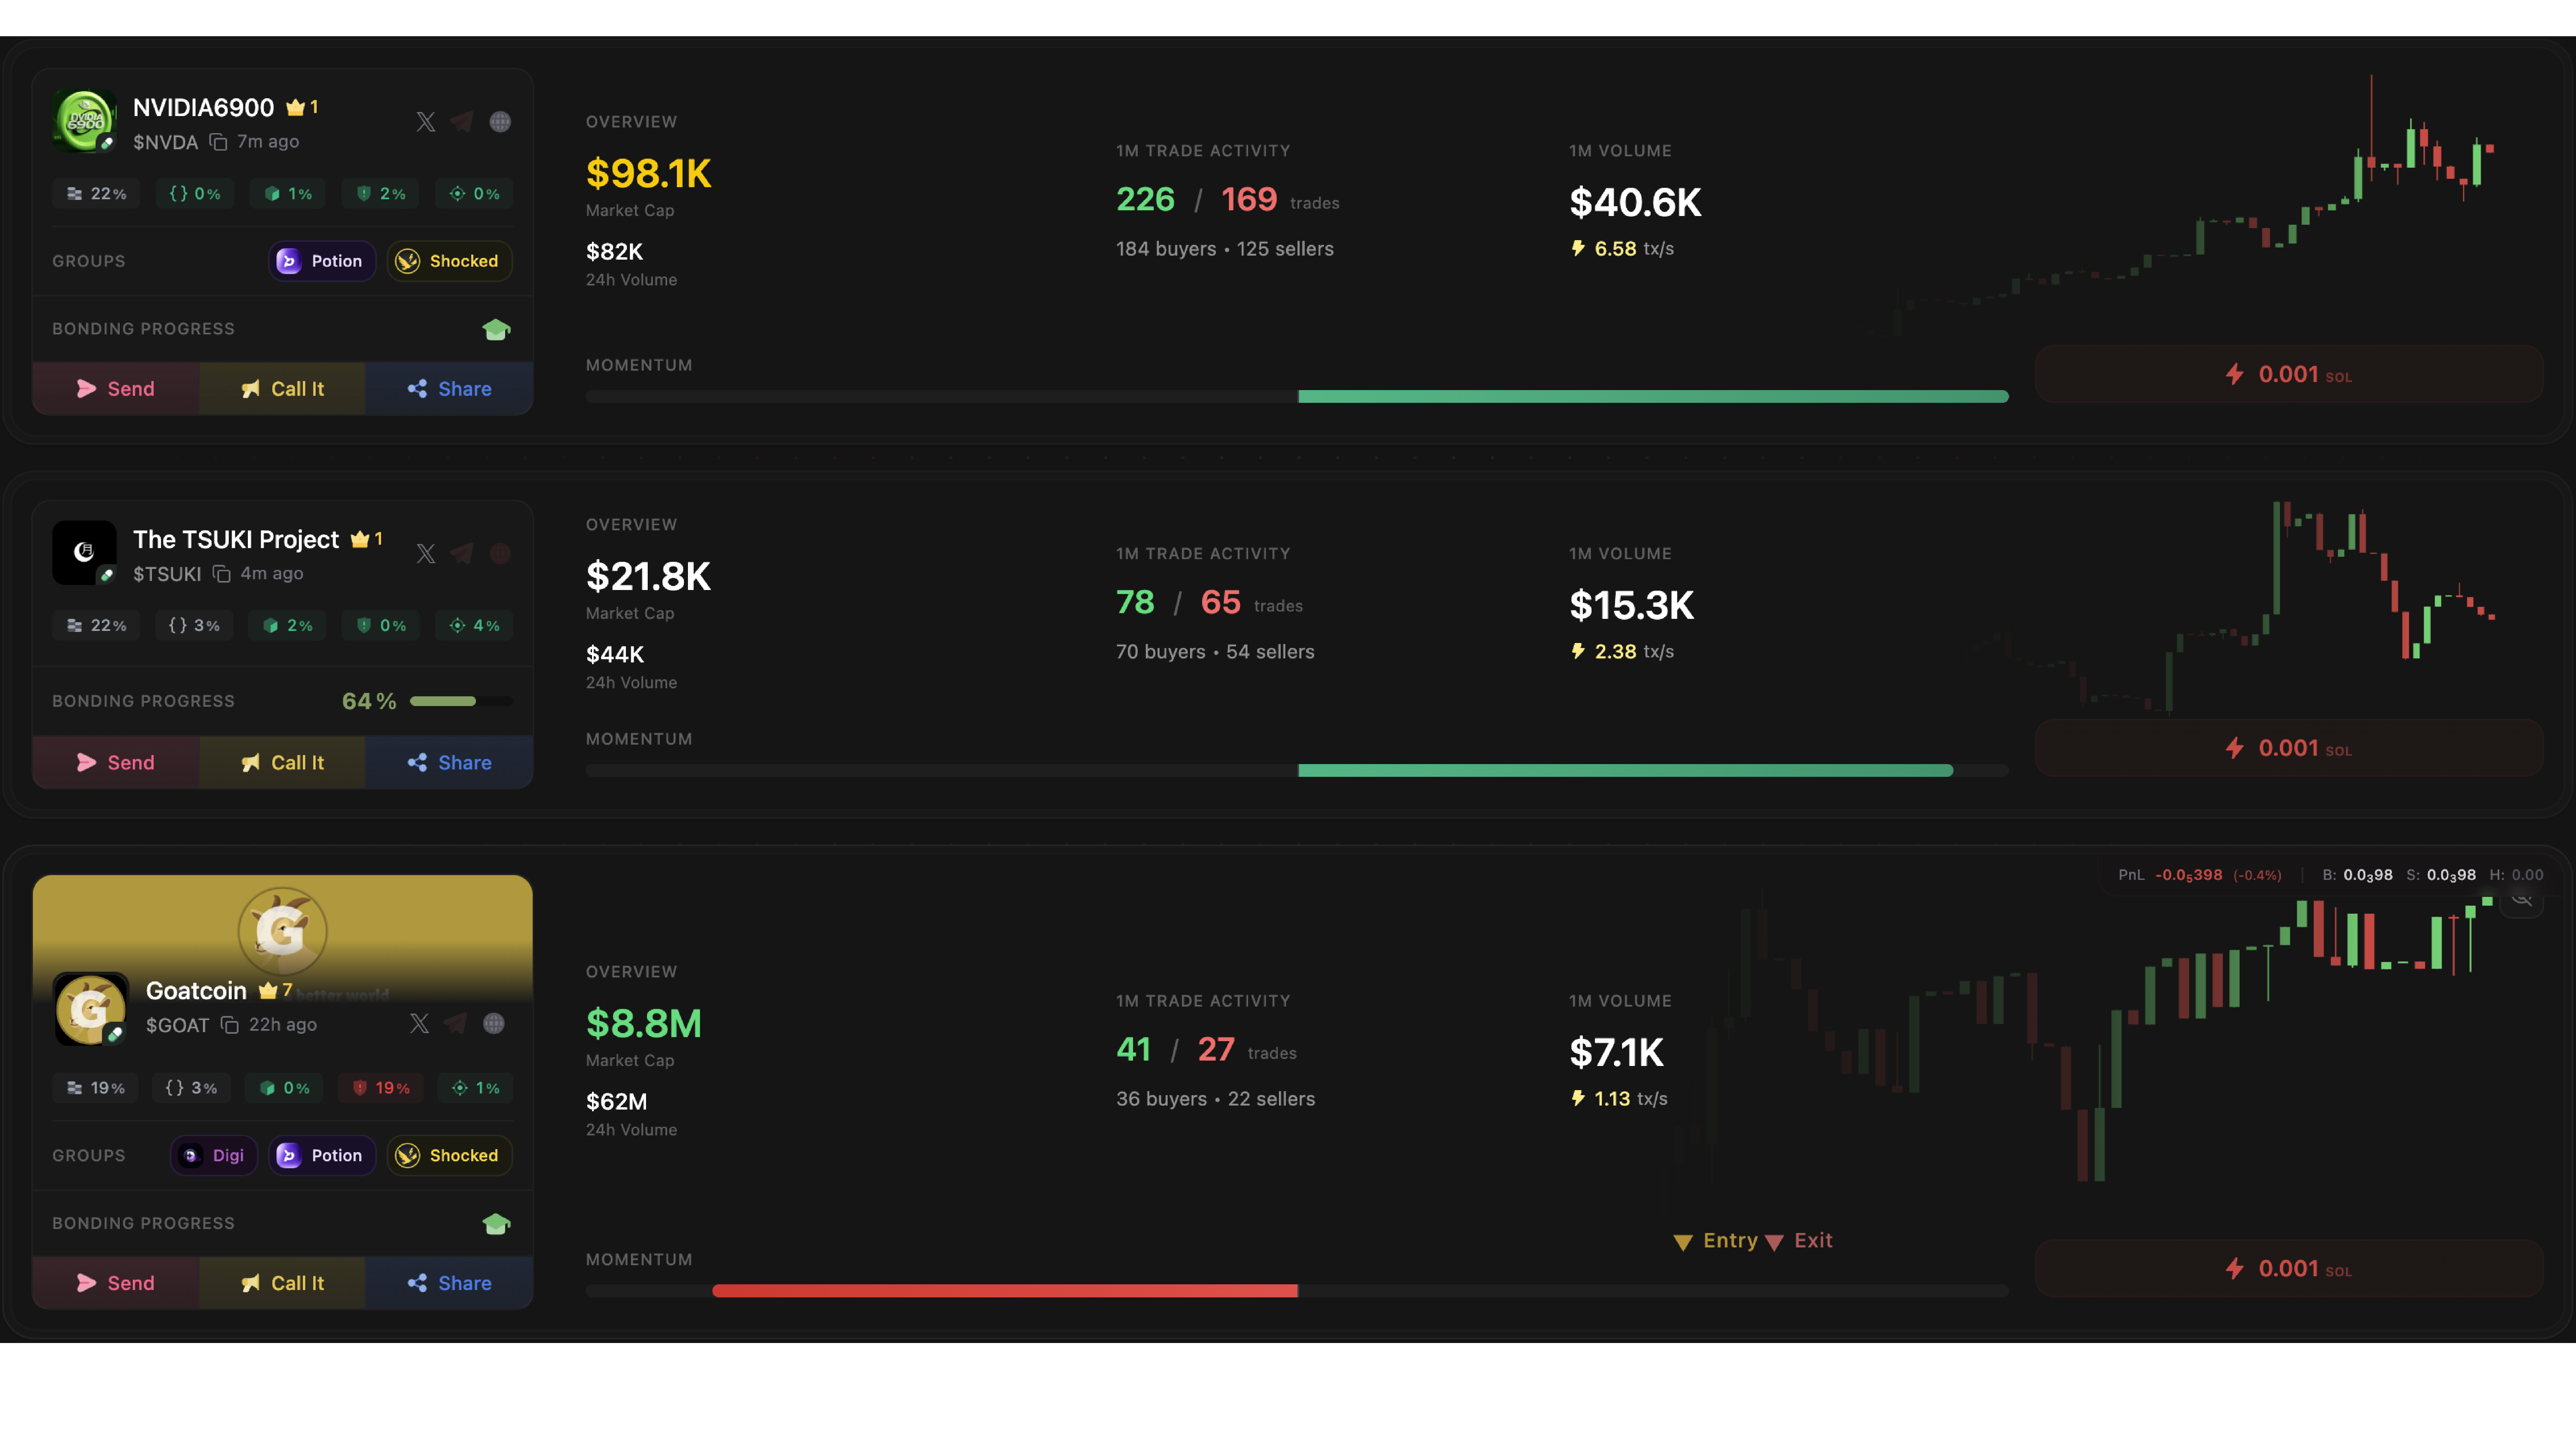Select the Digi group tag on Goatcoin

[214, 1155]
